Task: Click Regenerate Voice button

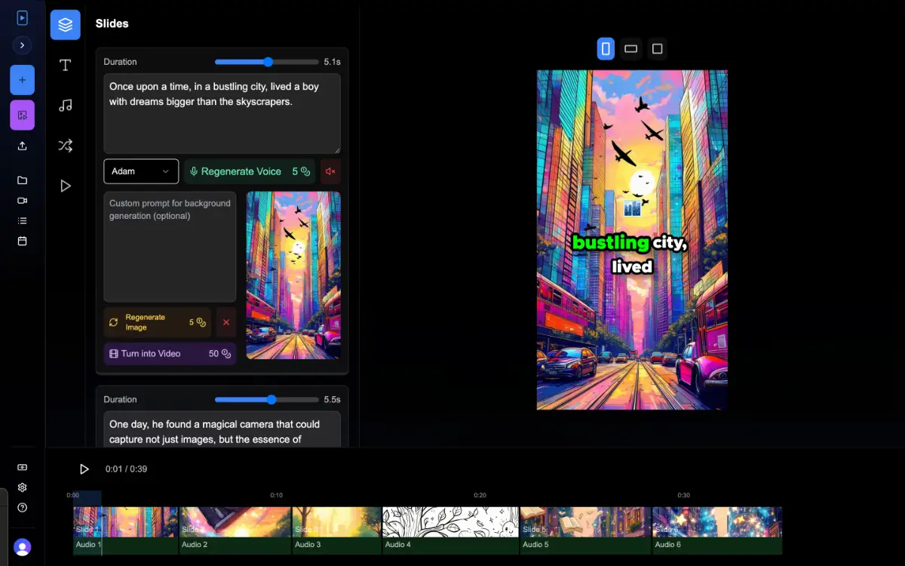Action: tap(250, 172)
